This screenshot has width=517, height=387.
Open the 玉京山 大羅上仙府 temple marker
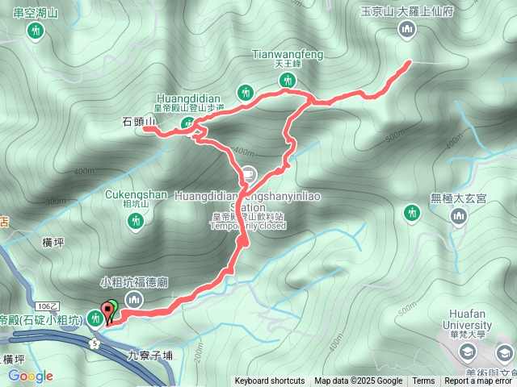[407, 31]
